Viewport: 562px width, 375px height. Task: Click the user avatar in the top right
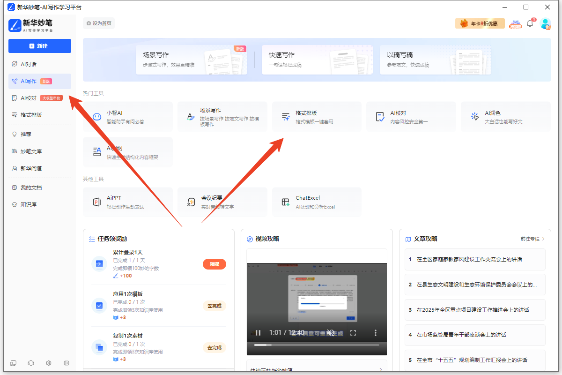[x=546, y=23]
